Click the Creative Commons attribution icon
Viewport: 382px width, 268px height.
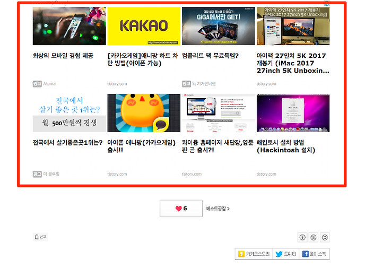click(x=302, y=237)
